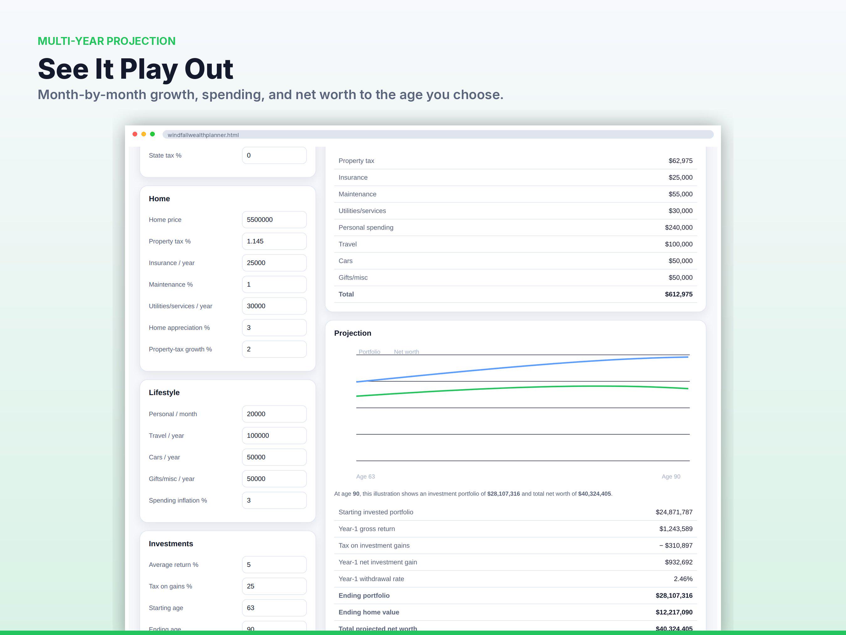This screenshot has height=635, width=846.
Task: Click the yellow minimize window dot
Action: click(144, 134)
